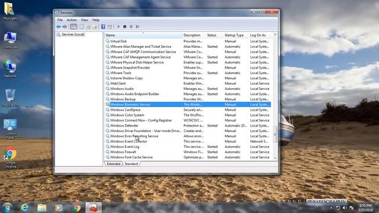The image size is (379, 213).
Task: Select Services (Local) in the console tree
Action: point(73,34)
